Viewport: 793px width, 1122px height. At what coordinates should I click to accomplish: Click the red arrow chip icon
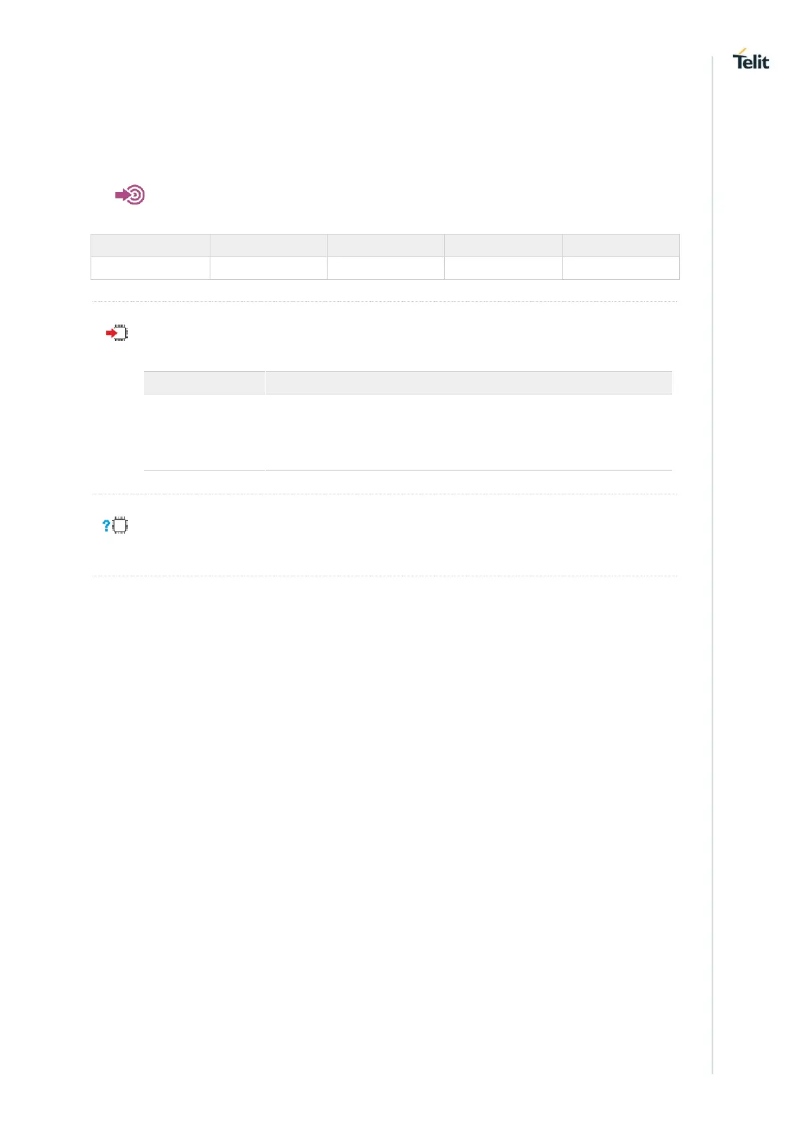[x=117, y=332]
